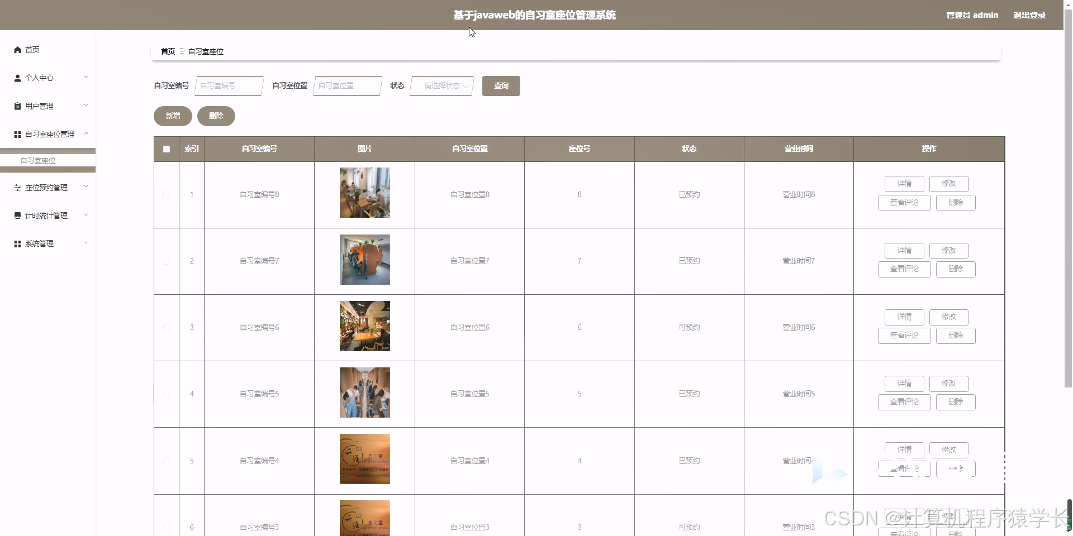
Task: Toggle the select-all checkbox in table header
Action: [x=167, y=149]
